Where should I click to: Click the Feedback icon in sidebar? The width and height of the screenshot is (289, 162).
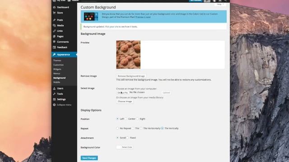coord(54,47)
